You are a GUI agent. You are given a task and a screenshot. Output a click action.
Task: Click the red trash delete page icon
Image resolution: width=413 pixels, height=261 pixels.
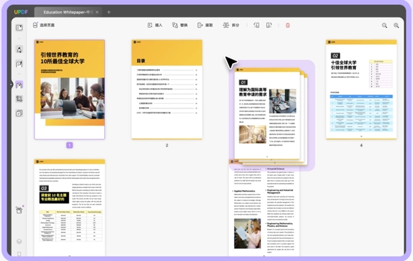coord(288,25)
